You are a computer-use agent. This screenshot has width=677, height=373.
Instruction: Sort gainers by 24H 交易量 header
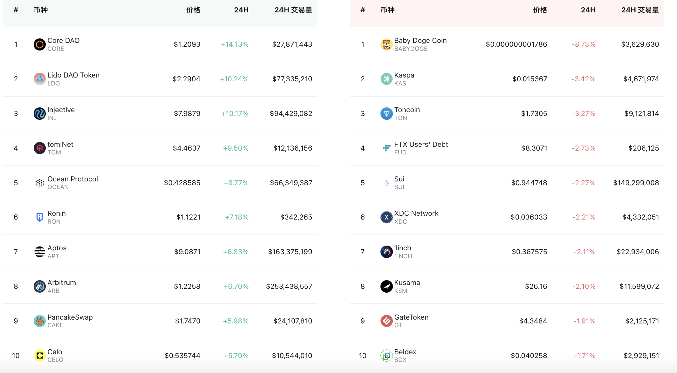point(293,10)
